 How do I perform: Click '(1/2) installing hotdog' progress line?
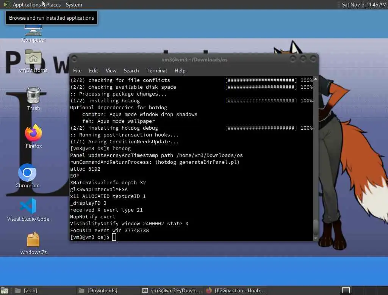191,101
